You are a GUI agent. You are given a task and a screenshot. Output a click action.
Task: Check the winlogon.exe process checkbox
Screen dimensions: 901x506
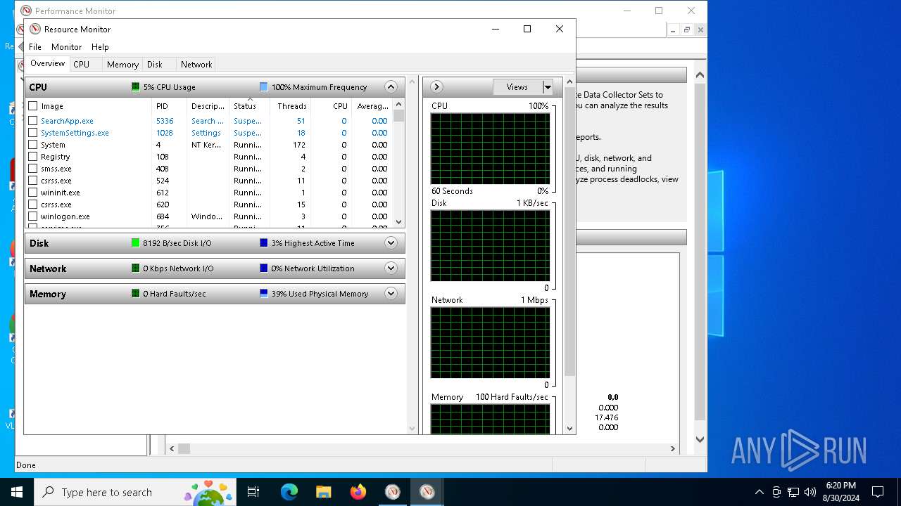(x=32, y=216)
